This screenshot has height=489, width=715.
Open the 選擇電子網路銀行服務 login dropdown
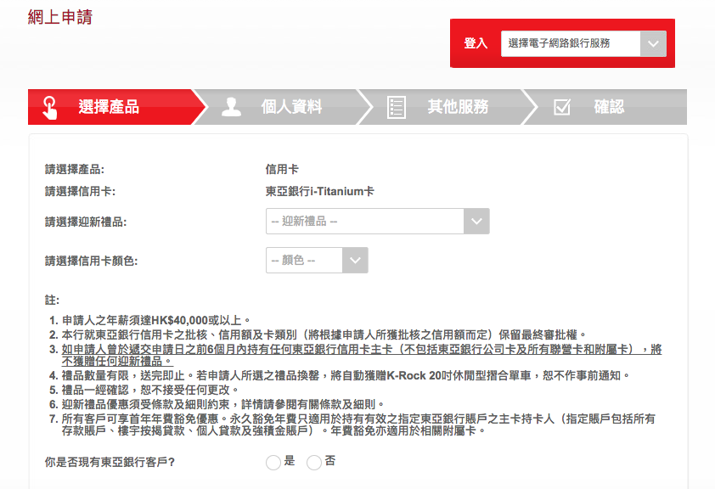pos(571,43)
